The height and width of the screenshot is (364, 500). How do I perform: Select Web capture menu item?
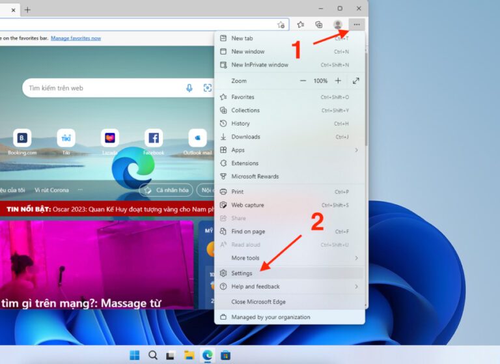290,205
